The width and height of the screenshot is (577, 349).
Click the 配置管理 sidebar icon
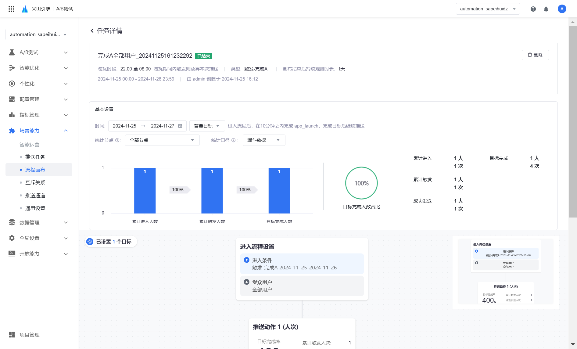pyautogui.click(x=12, y=99)
